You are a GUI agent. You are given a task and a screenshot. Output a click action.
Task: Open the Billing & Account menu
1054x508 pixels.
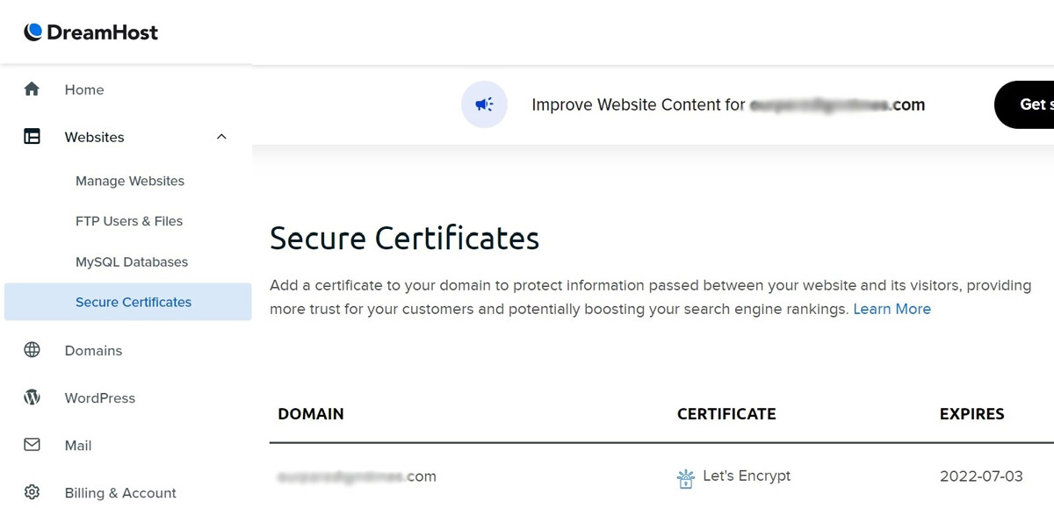120,492
